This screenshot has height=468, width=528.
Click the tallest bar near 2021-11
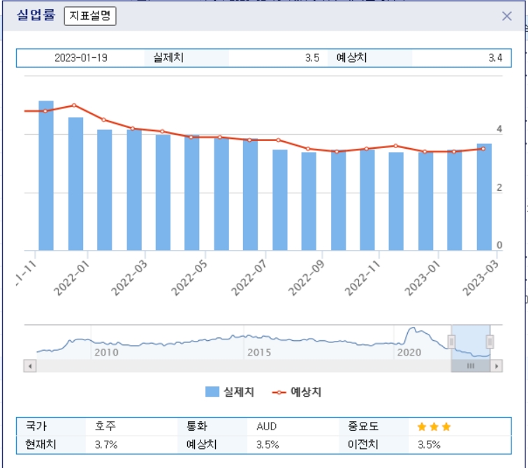(46, 175)
